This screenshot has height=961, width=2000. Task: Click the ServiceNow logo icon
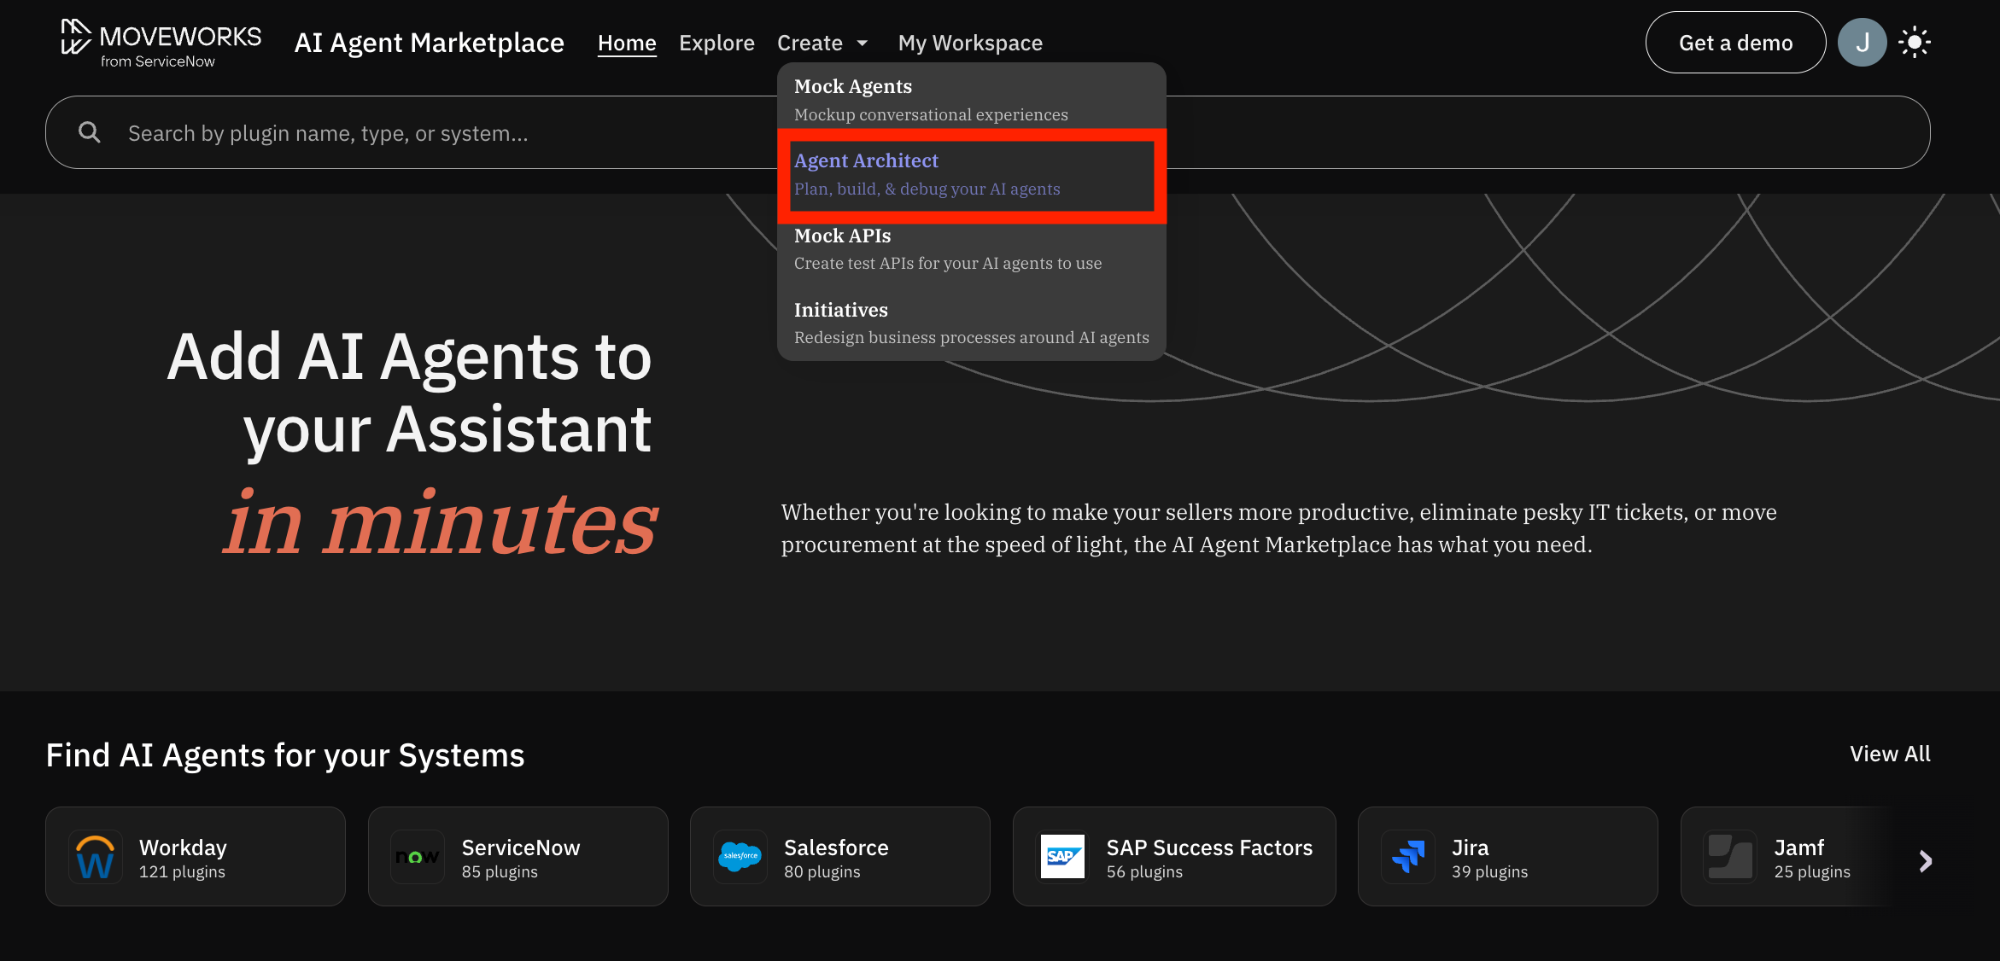pyautogui.click(x=418, y=857)
